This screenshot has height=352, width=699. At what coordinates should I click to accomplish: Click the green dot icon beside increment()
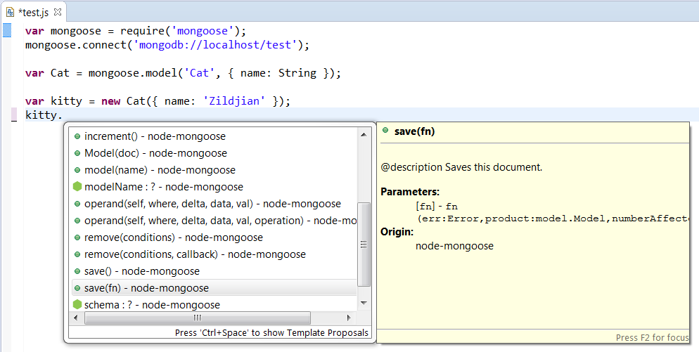[x=77, y=136]
